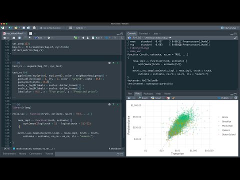This screenshot has height=180, width=240.
Task: Refresh the current plot
Action: (x=236, y=98)
